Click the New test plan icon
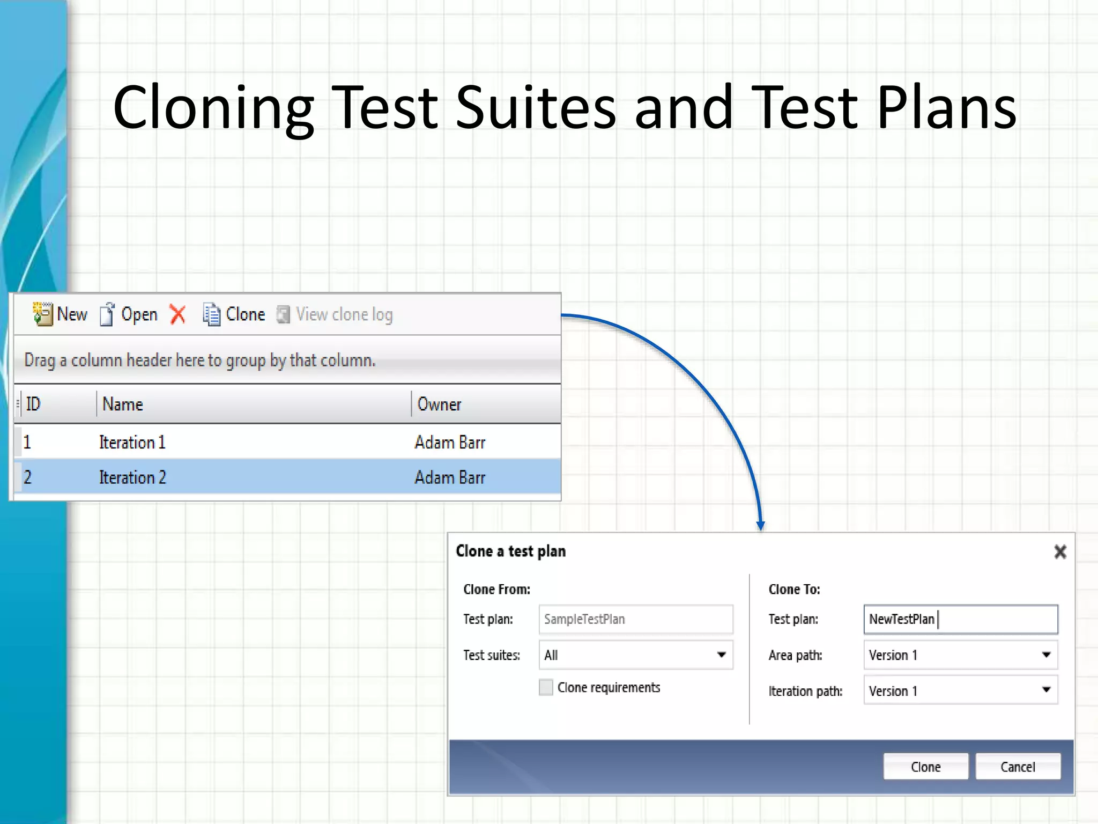Image resolution: width=1098 pixels, height=824 pixels. (x=42, y=314)
